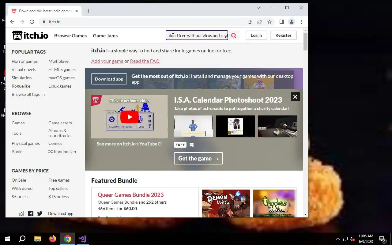Open the Reddit icon in sidebar footer
This screenshot has height=245, width=392.
pyautogui.click(x=21, y=214)
